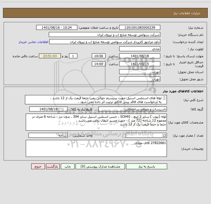Viewport: 211px width, 204px height.
Task: Click the پاسخ به نیاز button
Action: (x=147, y=166)
